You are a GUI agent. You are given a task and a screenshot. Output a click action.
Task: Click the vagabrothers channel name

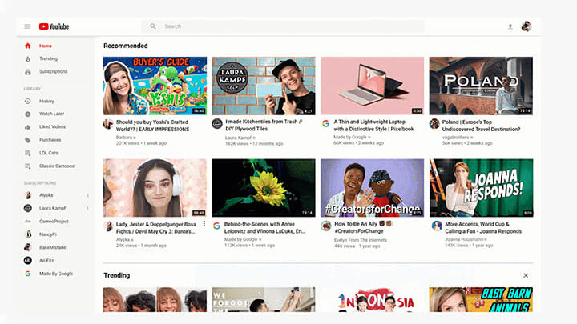pyautogui.click(x=455, y=138)
